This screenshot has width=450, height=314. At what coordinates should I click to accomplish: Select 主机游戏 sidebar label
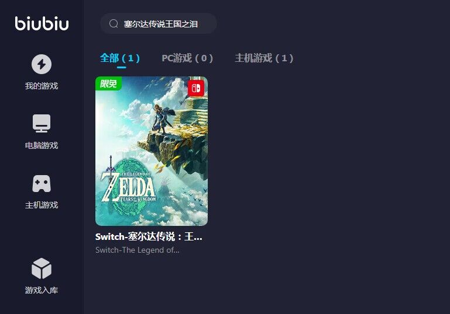pyautogui.click(x=42, y=205)
